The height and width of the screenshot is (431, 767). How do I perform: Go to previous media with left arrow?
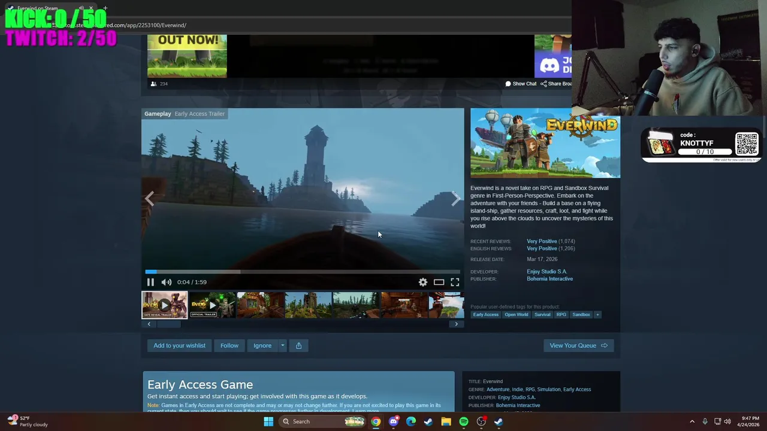coord(150,198)
